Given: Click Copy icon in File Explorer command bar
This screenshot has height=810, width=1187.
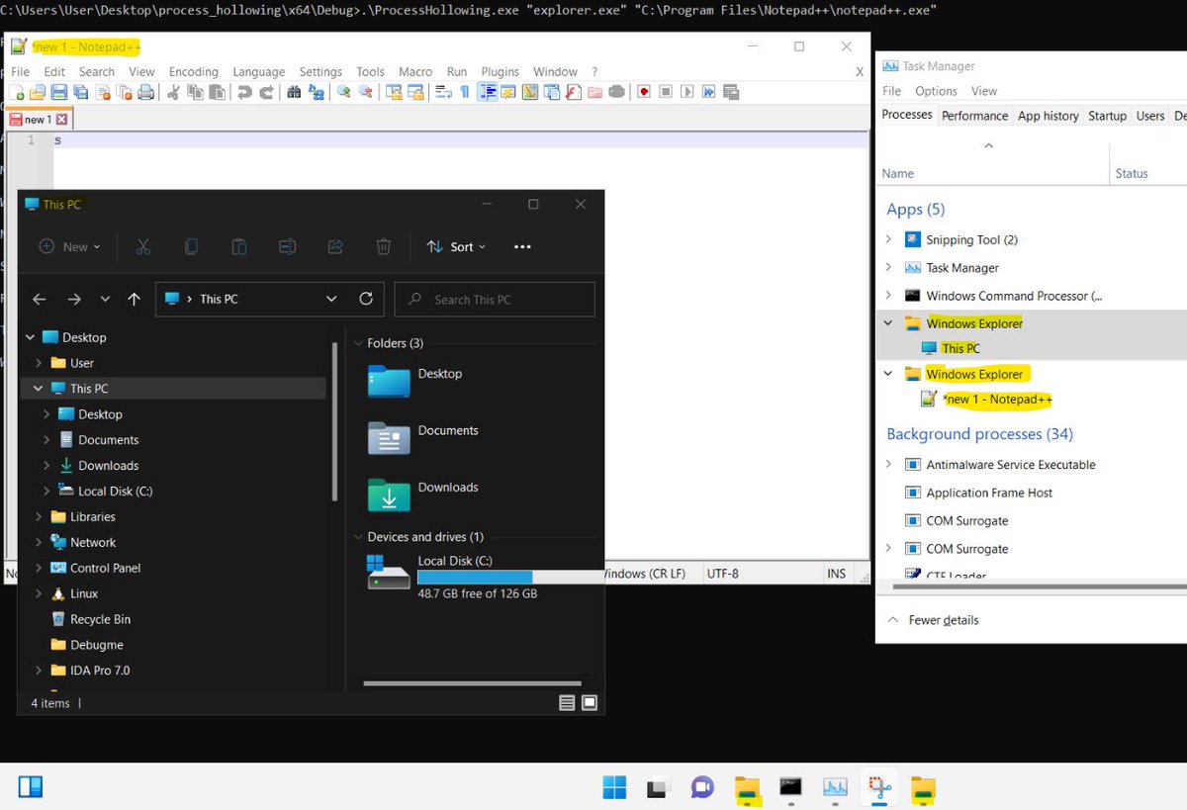Looking at the screenshot, I should point(191,247).
